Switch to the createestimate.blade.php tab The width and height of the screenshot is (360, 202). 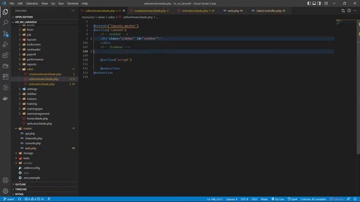pyautogui.click(x=151, y=11)
